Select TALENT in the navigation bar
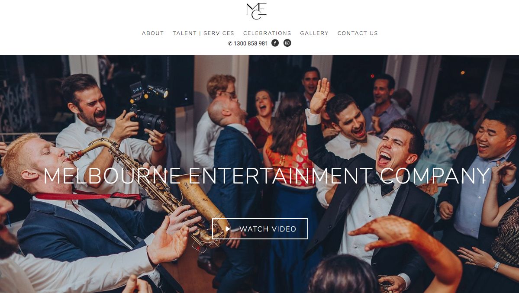This screenshot has width=519, height=293. [185, 33]
